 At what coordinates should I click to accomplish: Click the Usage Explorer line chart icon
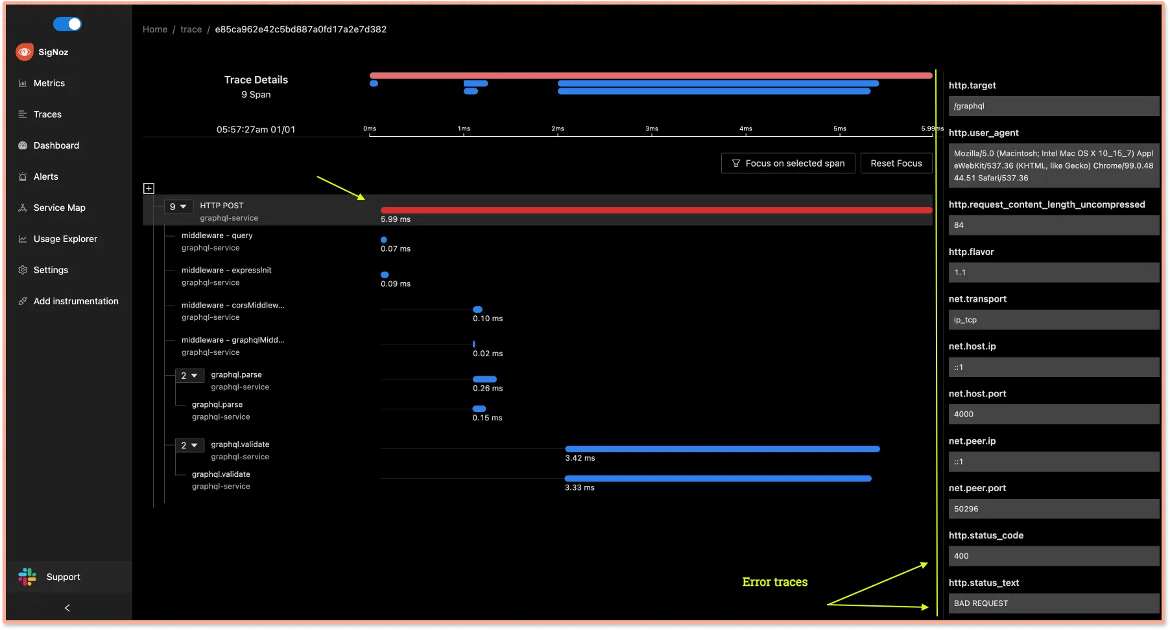23,239
